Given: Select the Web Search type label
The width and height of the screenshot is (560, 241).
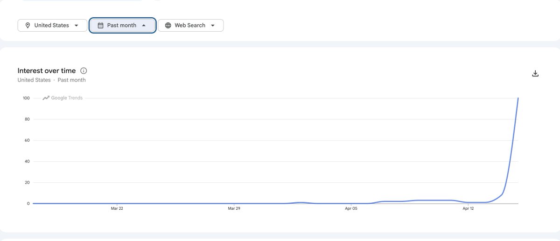Looking at the screenshot, I should (x=190, y=25).
